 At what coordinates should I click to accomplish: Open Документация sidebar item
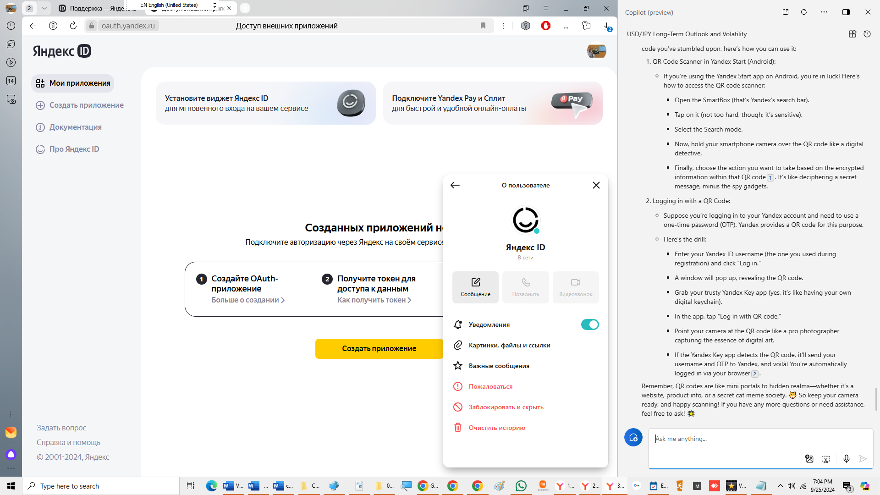click(x=69, y=127)
